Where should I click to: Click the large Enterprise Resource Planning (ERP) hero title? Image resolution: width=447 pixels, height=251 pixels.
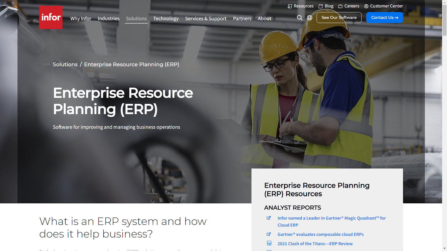(123, 101)
